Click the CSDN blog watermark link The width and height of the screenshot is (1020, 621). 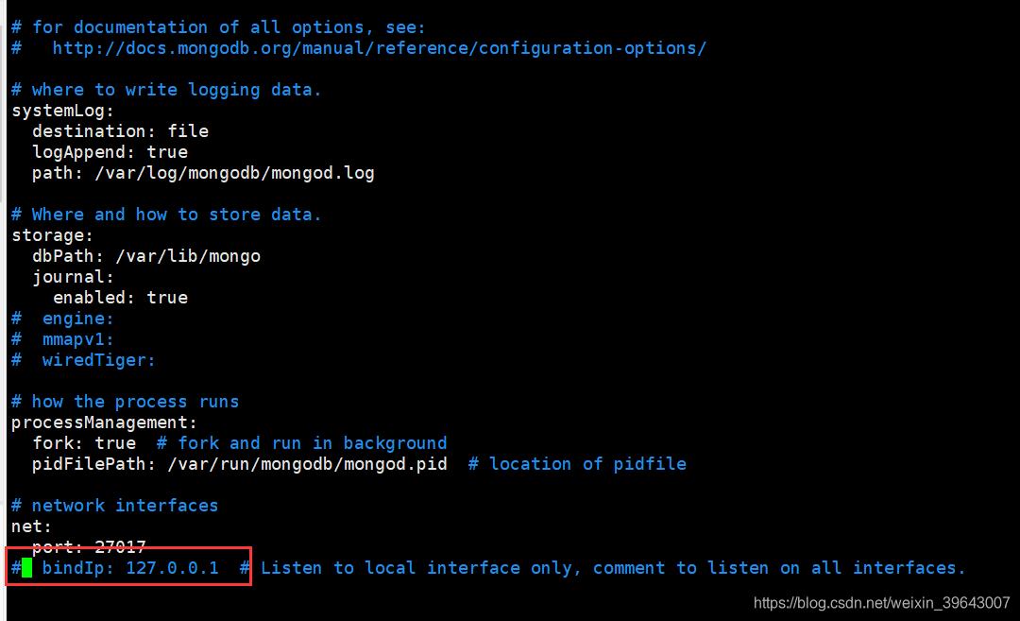point(883,602)
